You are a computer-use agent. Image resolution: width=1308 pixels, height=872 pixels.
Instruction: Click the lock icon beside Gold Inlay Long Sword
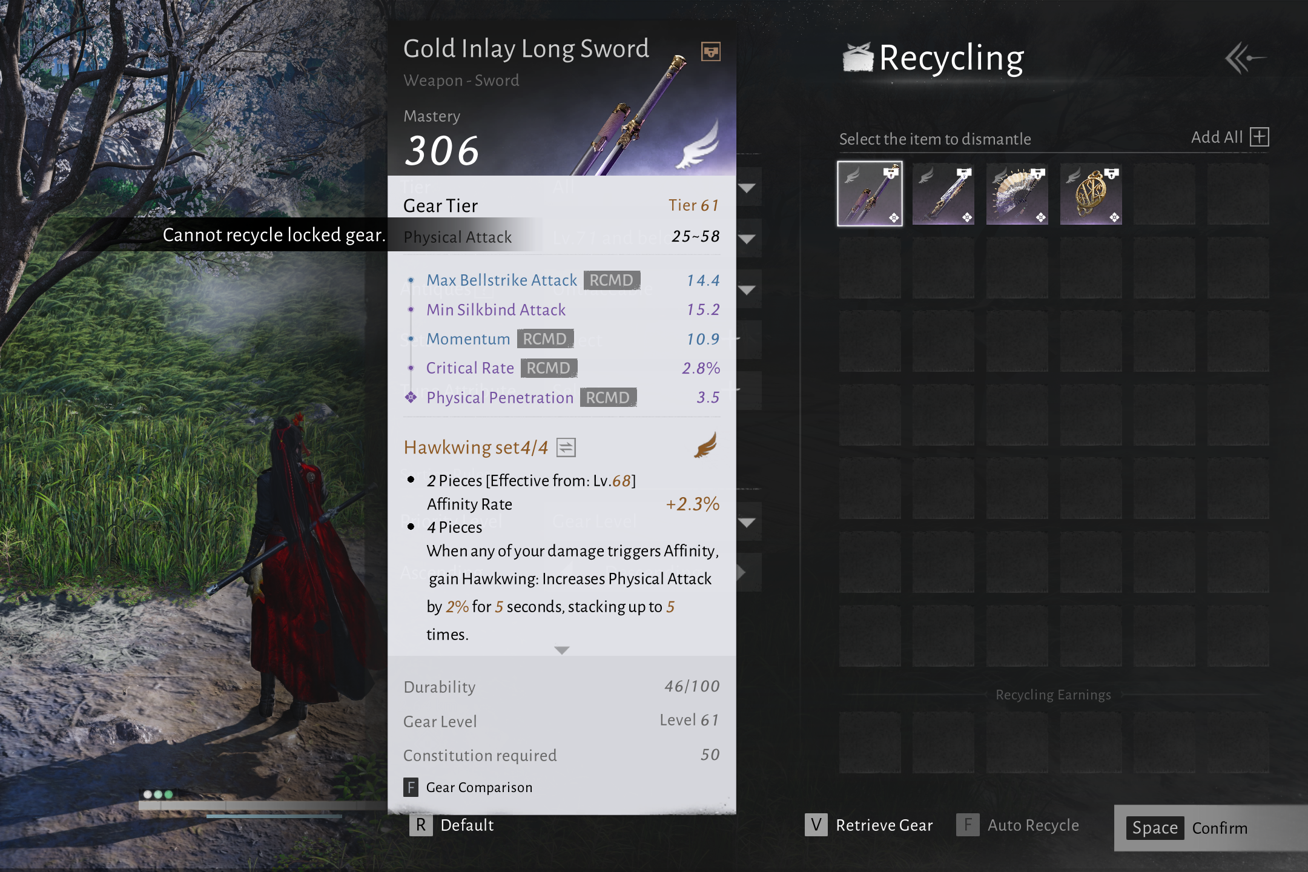pos(710,51)
